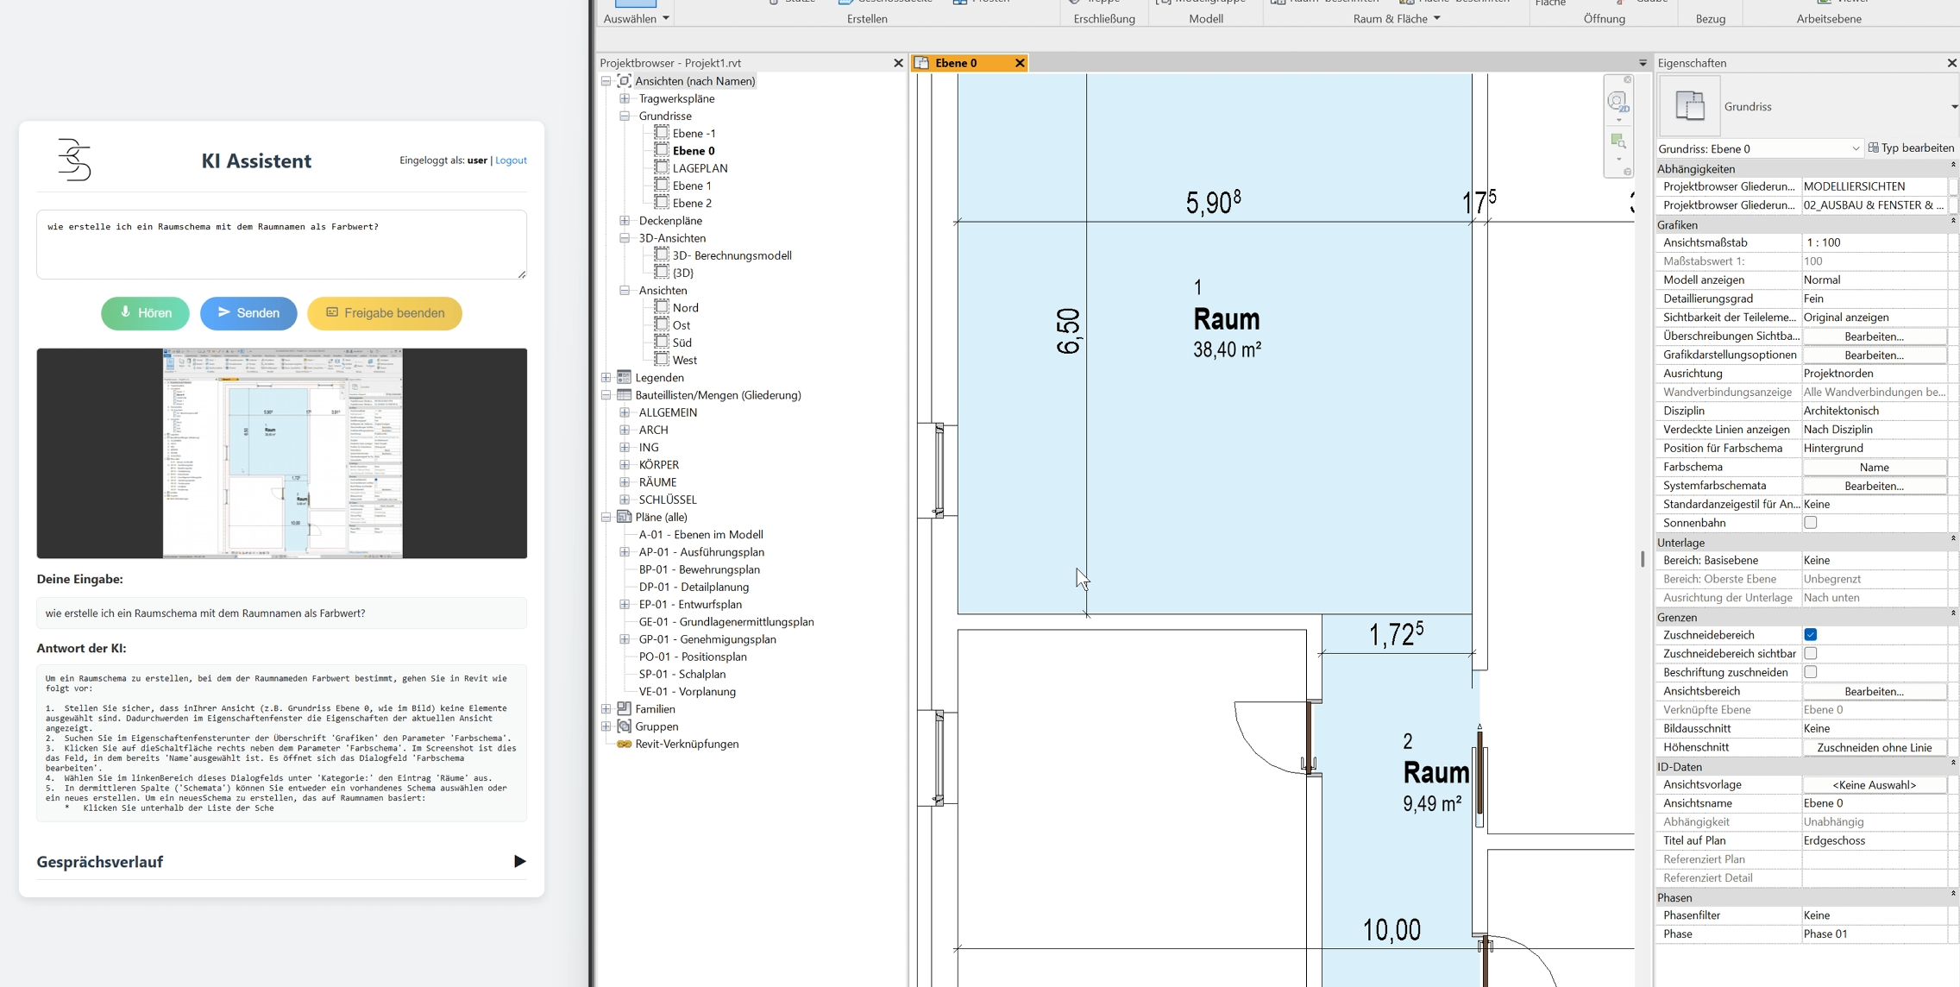Click the Nord elevation view icon
Screen dimensions: 1960x987
(x=662, y=307)
